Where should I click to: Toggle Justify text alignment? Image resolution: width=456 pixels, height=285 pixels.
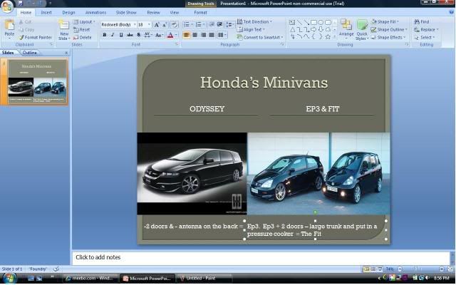coord(212,35)
